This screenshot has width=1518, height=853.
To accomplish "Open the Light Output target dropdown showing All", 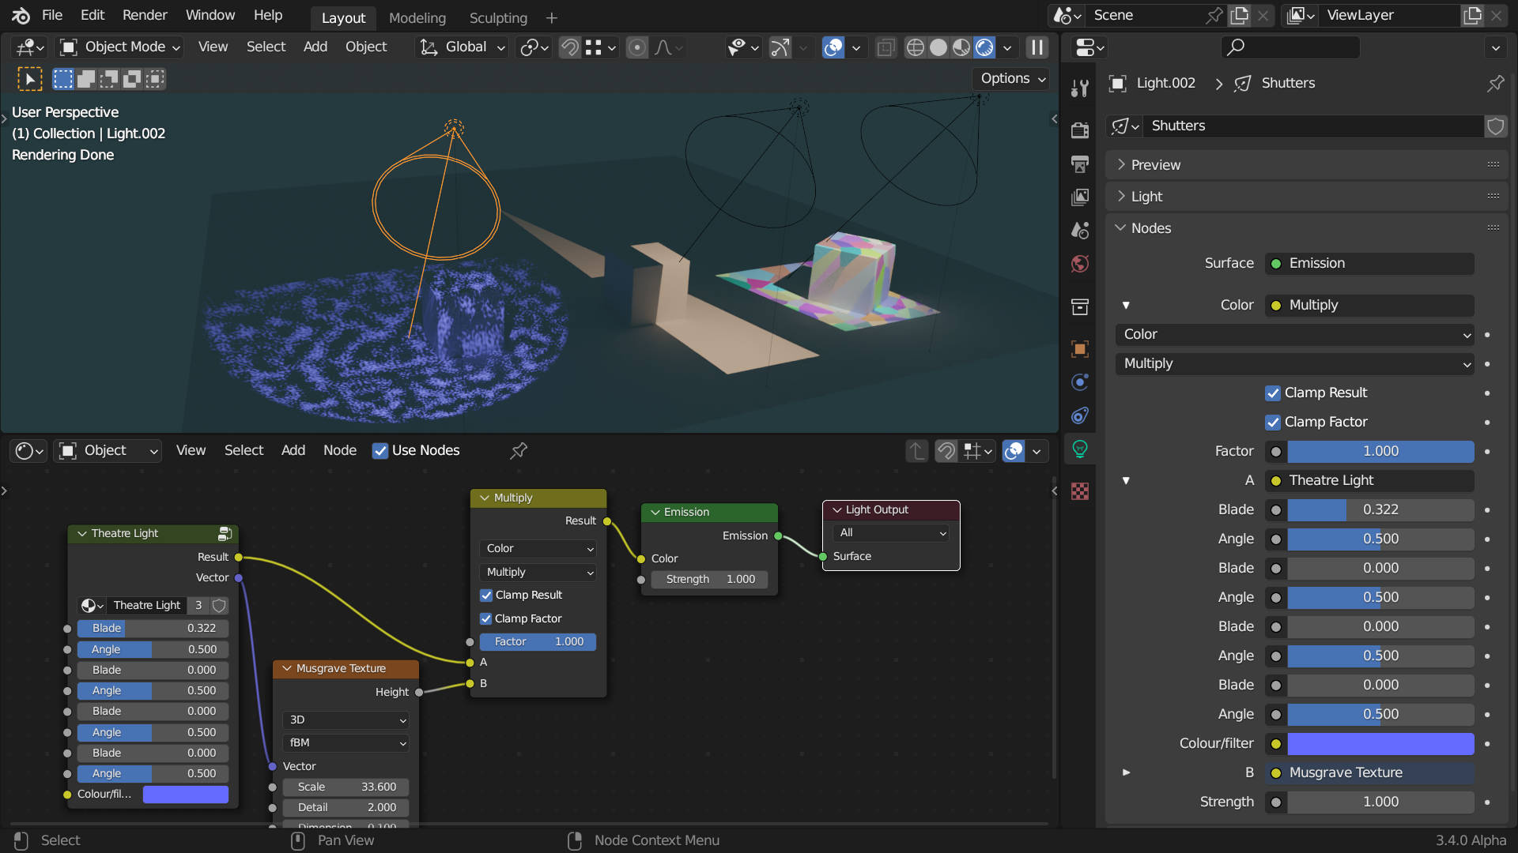I will click(x=892, y=533).
